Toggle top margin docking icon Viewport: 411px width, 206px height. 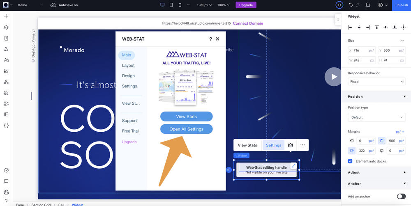click(382, 141)
